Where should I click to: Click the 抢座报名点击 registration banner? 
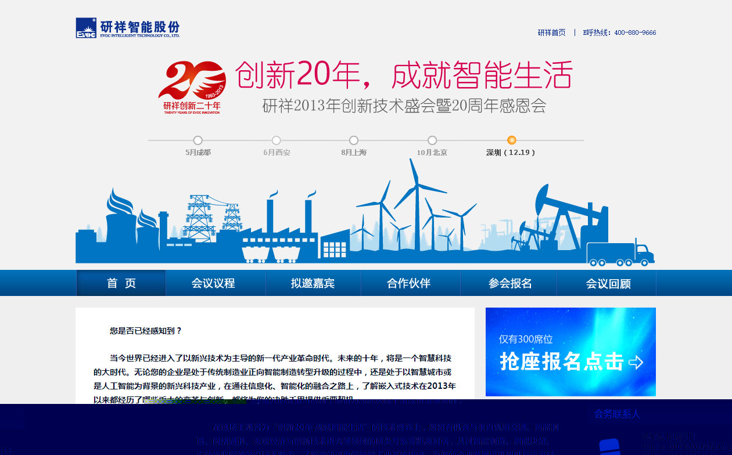(570, 352)
